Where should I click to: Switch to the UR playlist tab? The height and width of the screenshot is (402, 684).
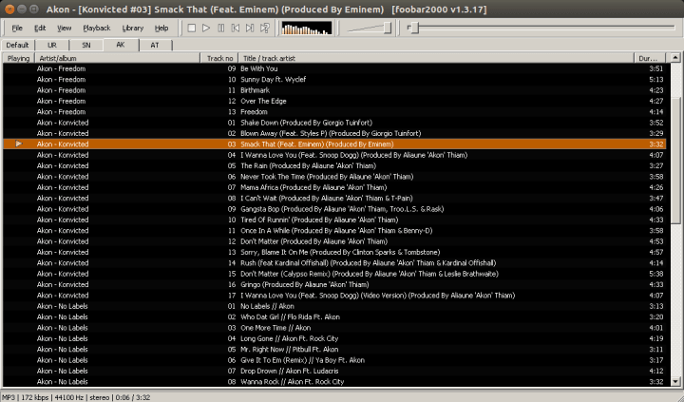(52, 45)
